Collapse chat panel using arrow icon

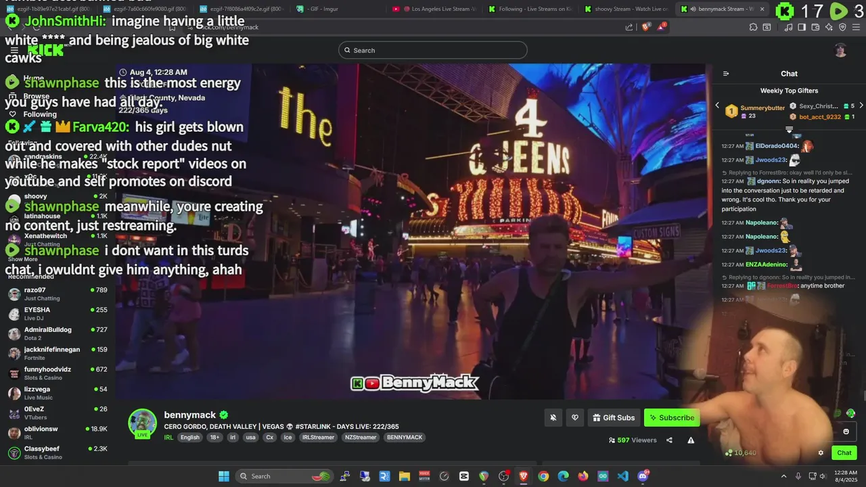(726, 74)
